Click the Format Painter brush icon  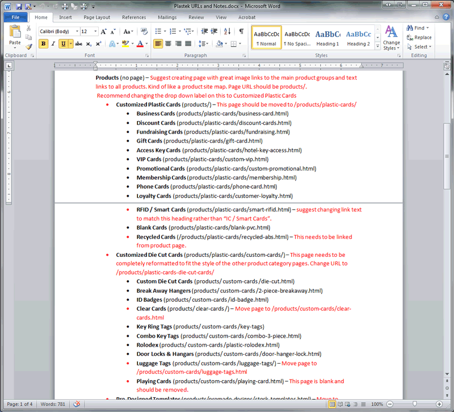[x=29, y=47]
